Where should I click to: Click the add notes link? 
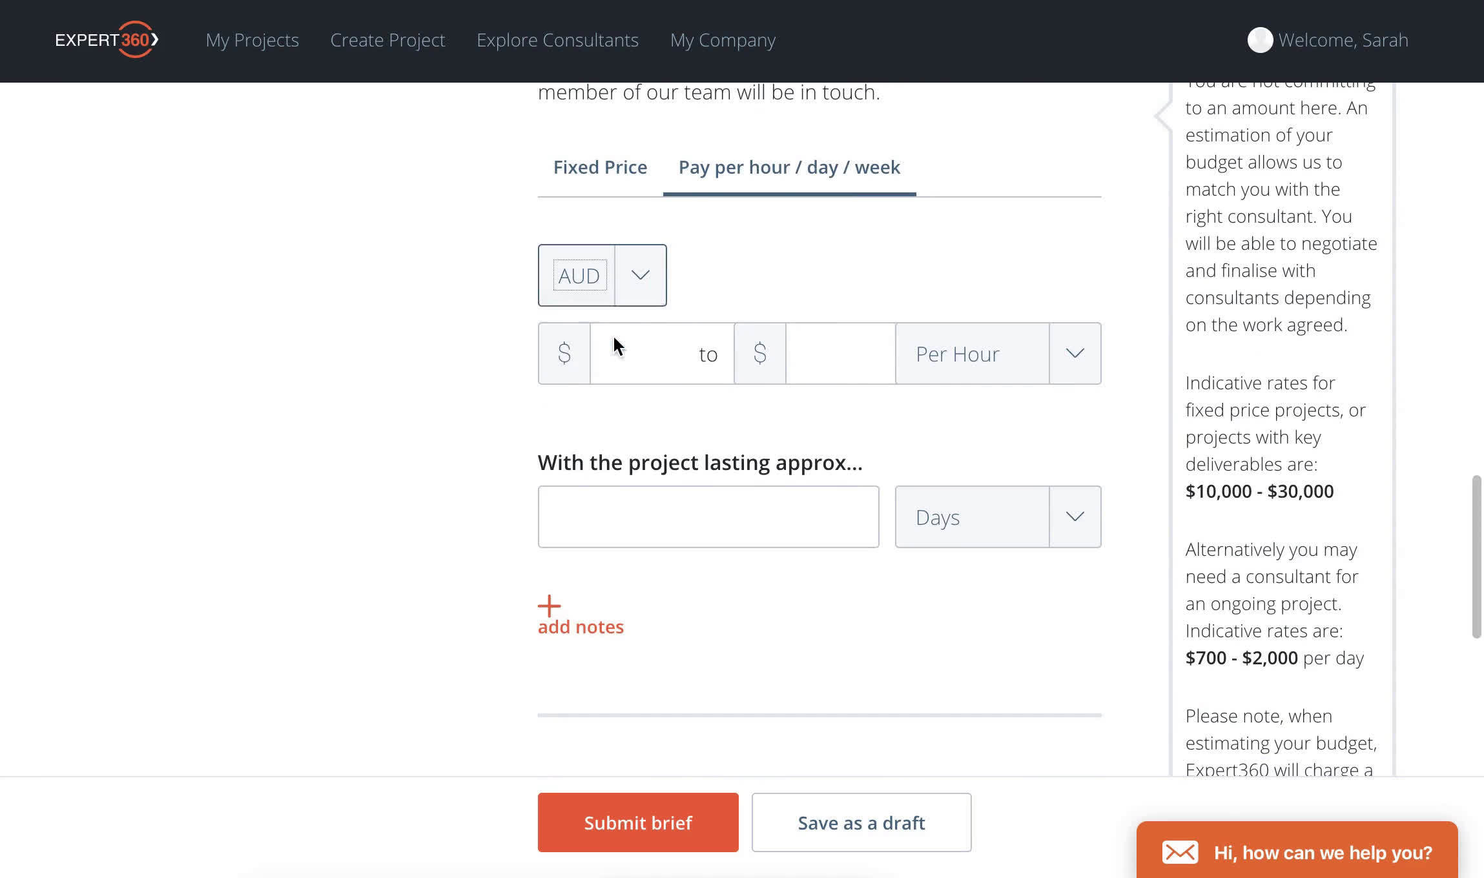[x=580, y=626]
